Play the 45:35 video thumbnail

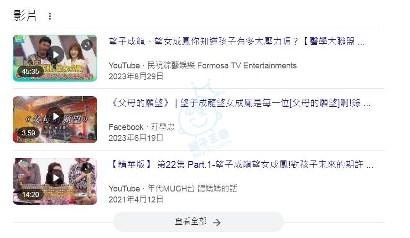pos(55,58)
